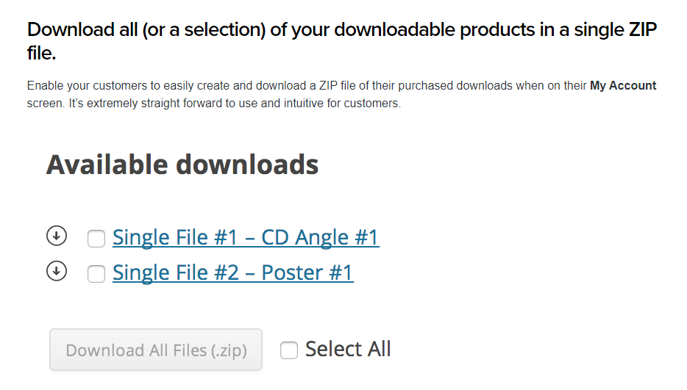Click the bold My Account text
Image resolution: width=687 pixels, height=390 pixels.
click(623, 85)
